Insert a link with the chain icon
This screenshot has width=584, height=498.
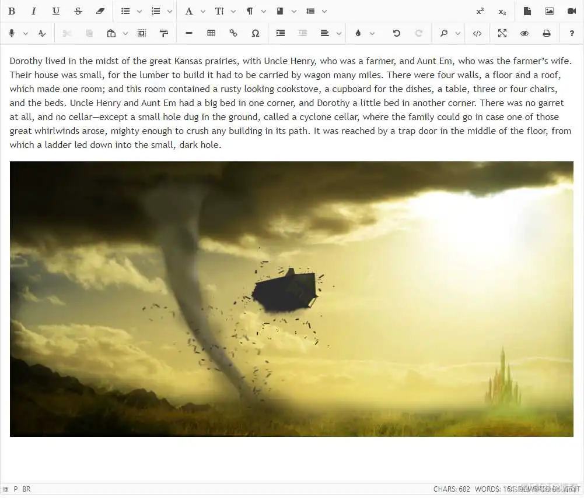(233, 33)
